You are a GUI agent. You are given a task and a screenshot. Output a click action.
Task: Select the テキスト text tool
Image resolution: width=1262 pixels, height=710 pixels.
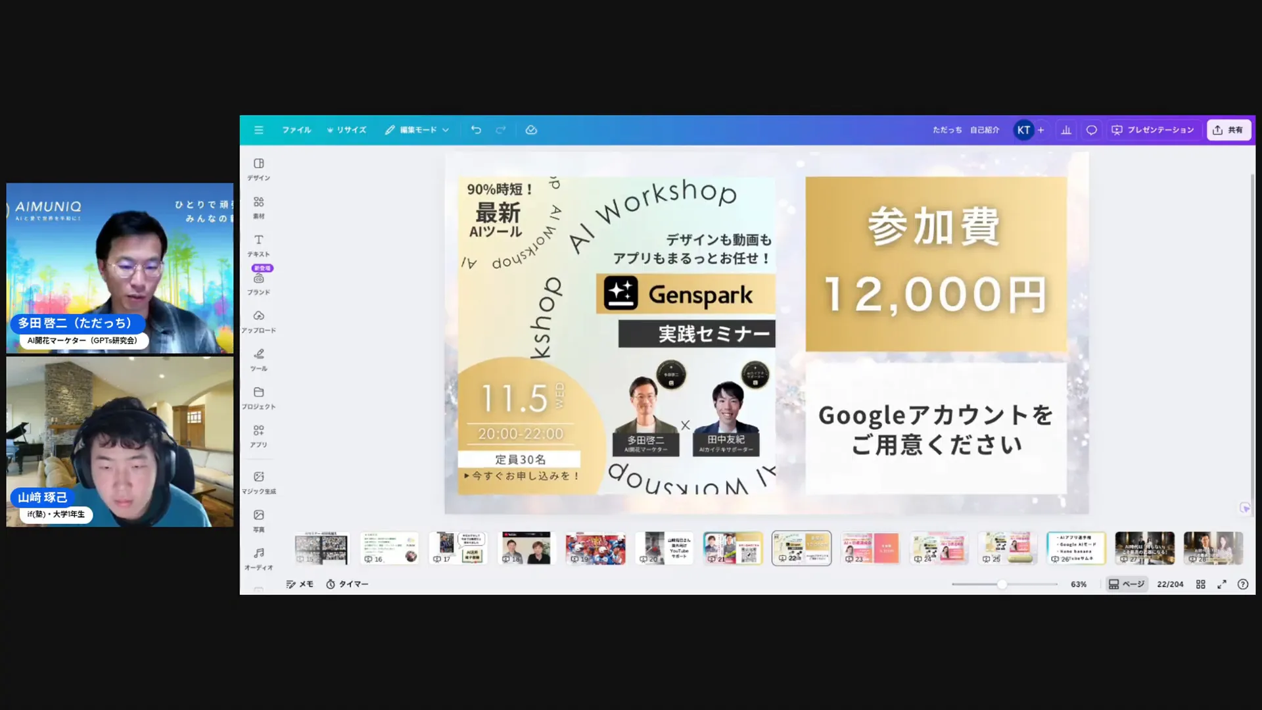(258, 245)
